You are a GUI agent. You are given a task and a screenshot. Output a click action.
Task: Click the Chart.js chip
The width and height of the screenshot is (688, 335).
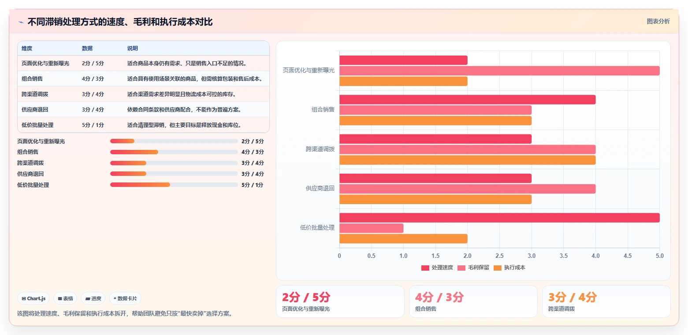click(x=33, y=298)
